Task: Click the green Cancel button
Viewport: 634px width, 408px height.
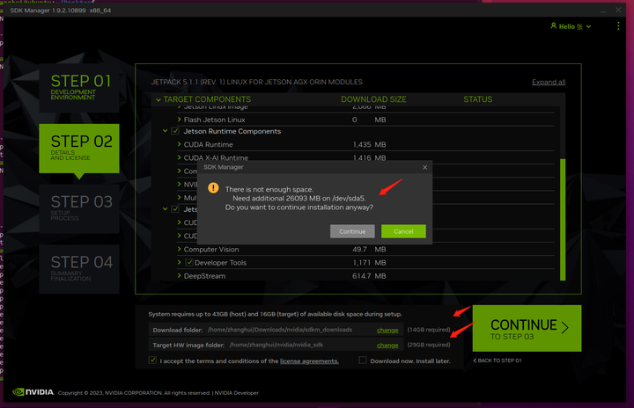Action: [x=403, y=231]
